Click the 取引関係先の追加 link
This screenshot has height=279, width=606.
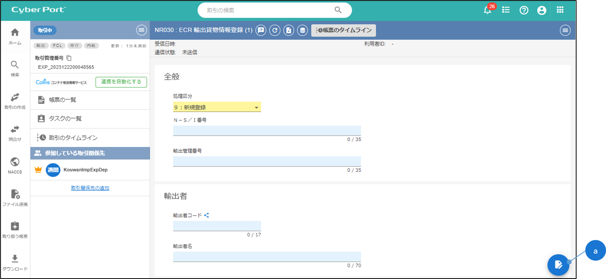click(90, 188)
